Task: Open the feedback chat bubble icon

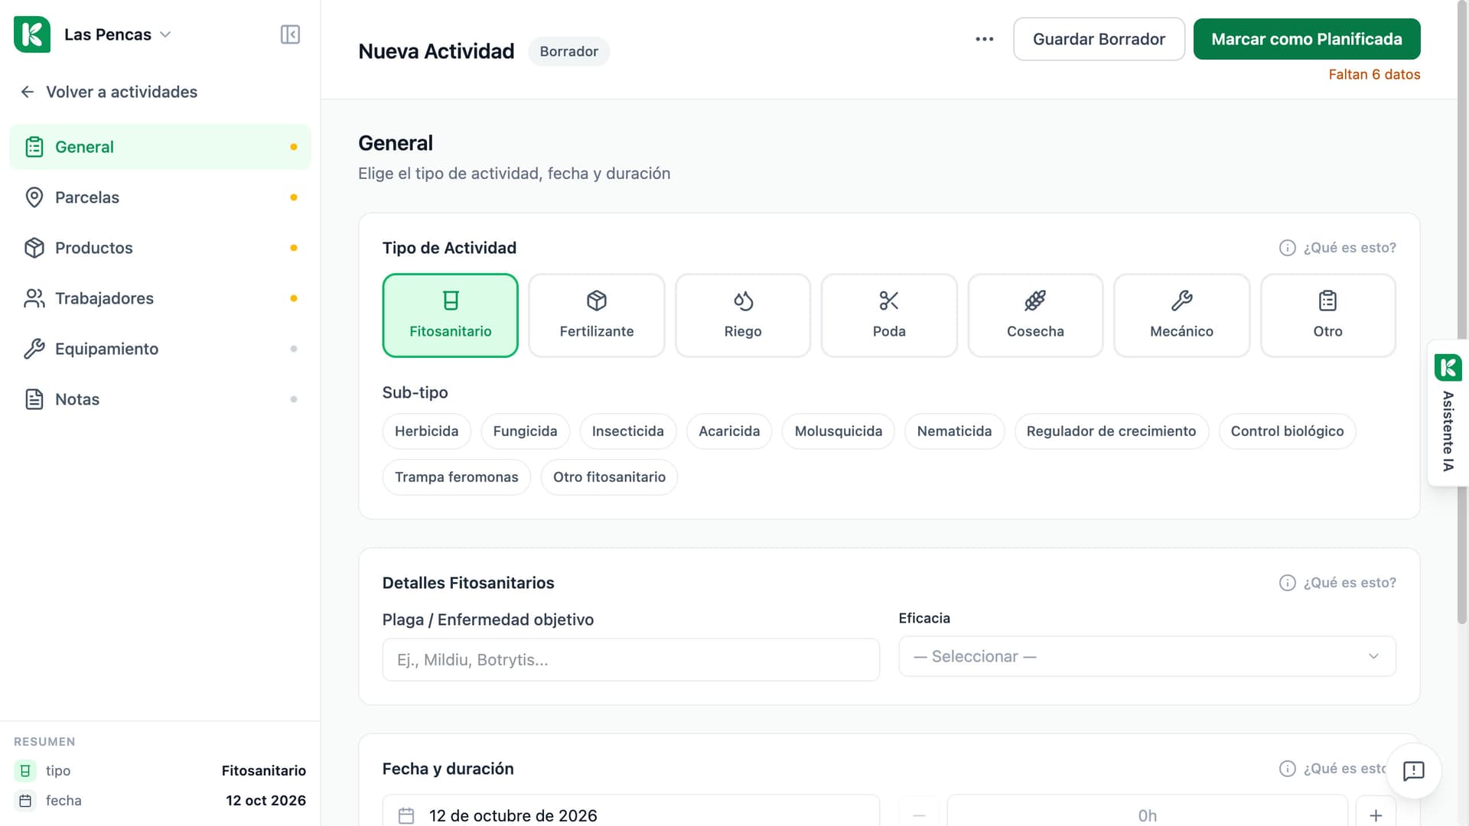Action: (1413, 770)
